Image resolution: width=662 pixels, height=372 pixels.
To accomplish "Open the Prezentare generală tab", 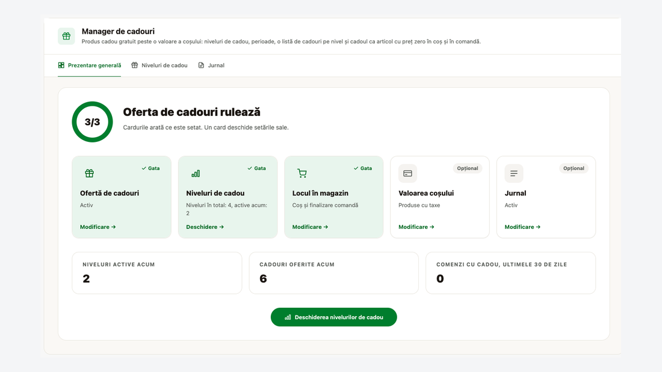I will tap(90, 66).
